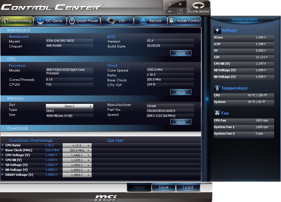
Task: Open the Base Clock 200.0 MHz dropdown
Action: [x=77, y=150]
